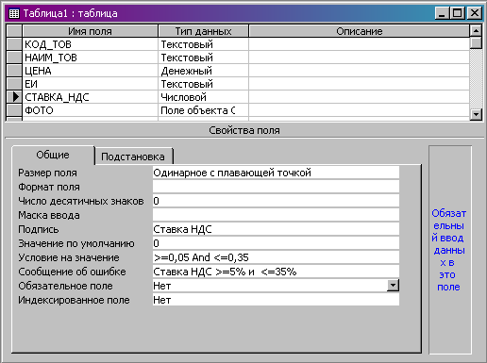Click the Число десятичных знаков value field

coord(276,201)
